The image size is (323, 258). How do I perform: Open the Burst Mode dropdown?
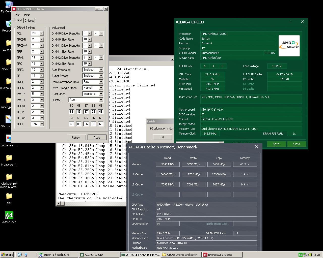[101, 94]
